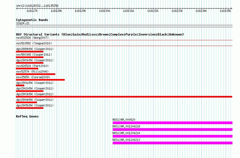This screenshot has height=158, width=240.
Task: Click the 116129k ruler label
Action: tap(80, 11)
